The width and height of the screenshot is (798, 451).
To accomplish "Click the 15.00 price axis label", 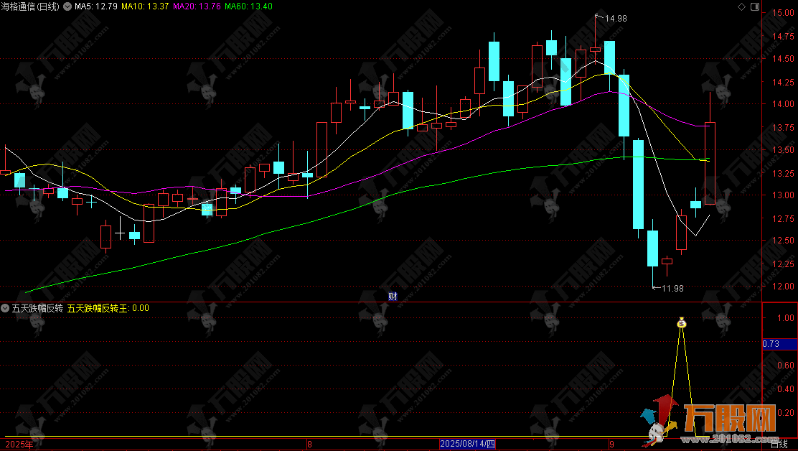I will pos(783,13).
